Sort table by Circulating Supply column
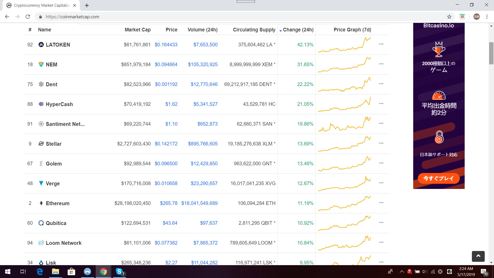The image size is (494, 278). click(254, 30)
